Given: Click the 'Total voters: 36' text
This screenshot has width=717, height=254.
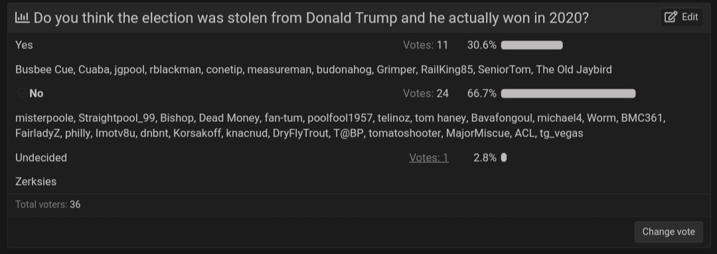Looking at the screenshot, I should coord(48,204).
